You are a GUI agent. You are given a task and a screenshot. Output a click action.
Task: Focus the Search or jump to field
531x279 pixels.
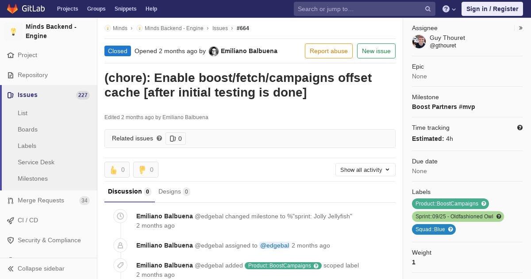[364, 9]
